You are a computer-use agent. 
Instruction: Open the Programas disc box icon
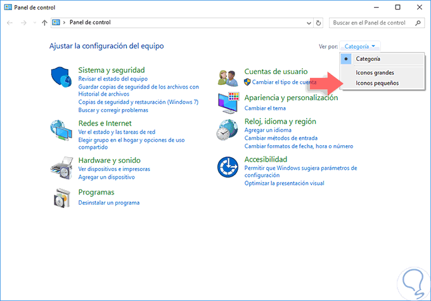pos(61,198)
